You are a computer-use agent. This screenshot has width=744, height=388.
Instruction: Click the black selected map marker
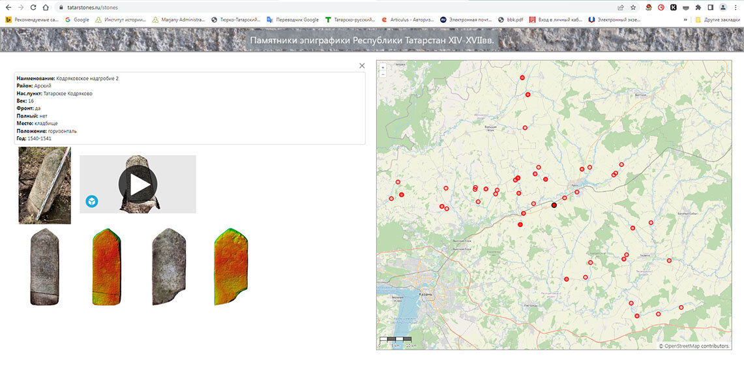tap(554, 205)
